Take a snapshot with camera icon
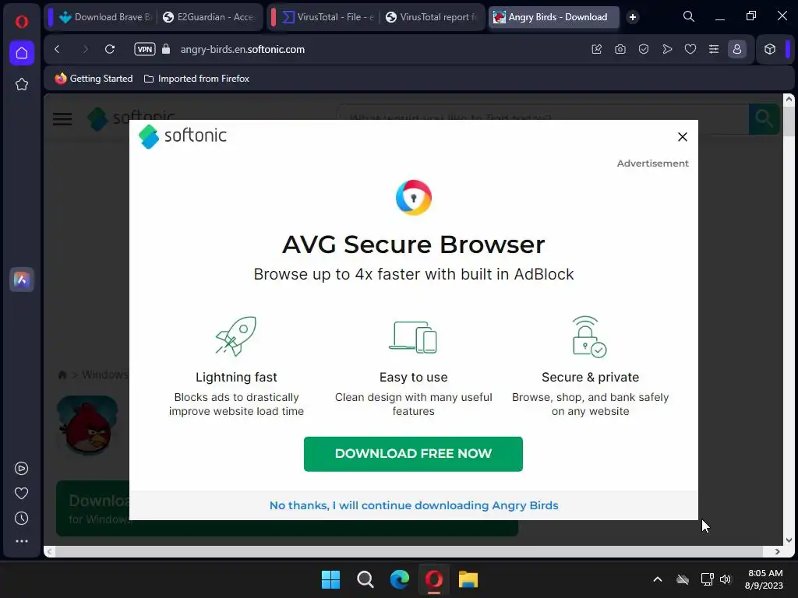The image size is (798, 598). pyautogui.click(x=620, y=49)
